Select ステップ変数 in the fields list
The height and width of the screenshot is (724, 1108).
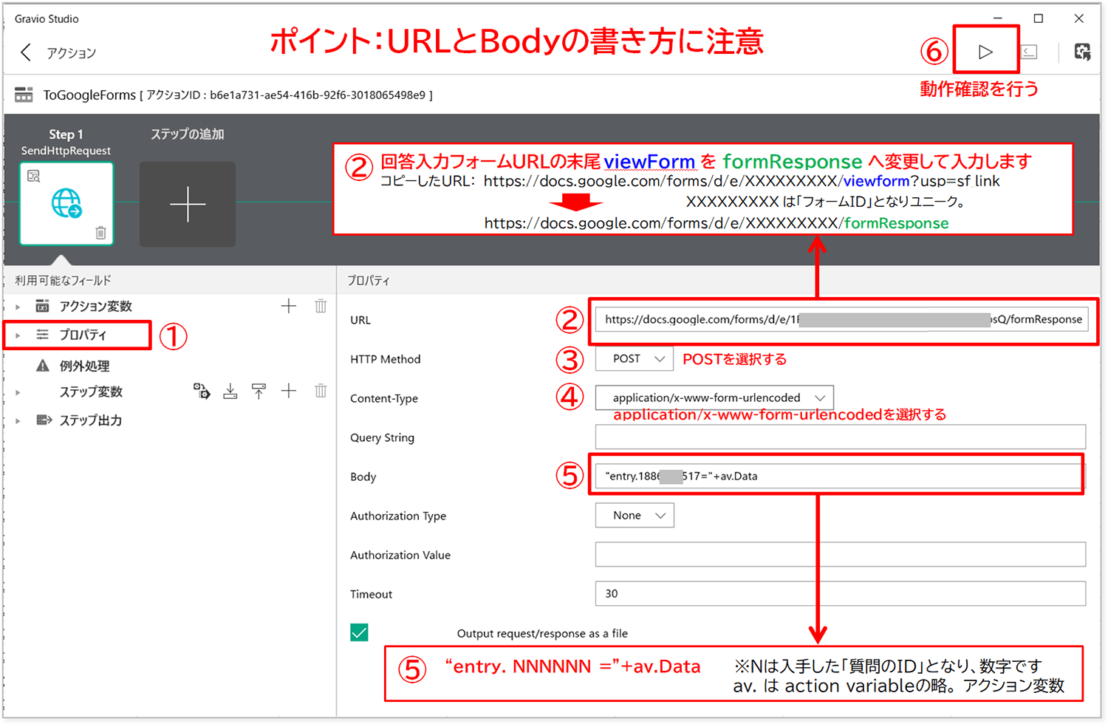(x=91, y=392)
